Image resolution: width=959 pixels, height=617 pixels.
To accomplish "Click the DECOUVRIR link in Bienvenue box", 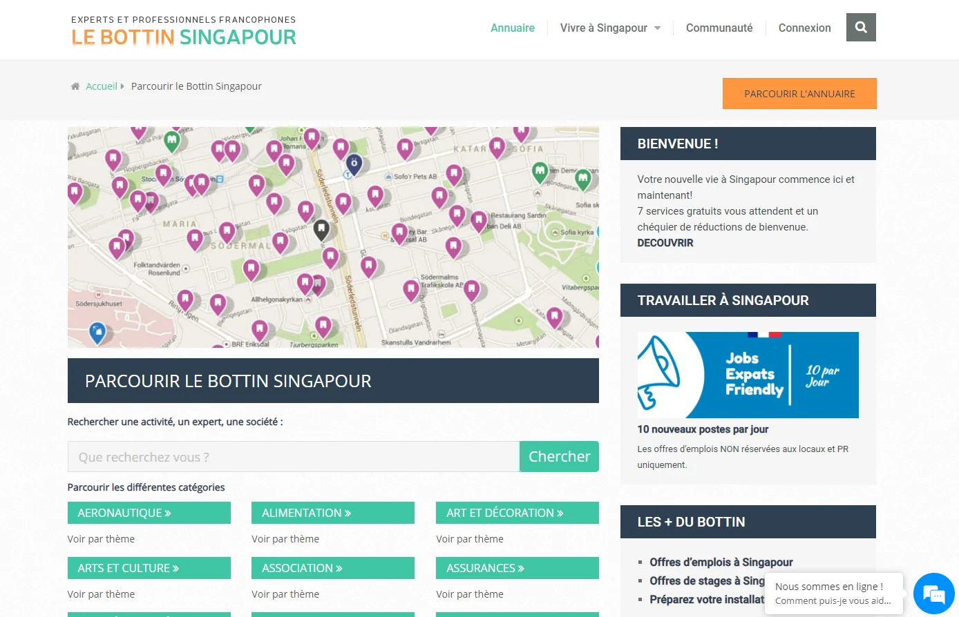I will tap(665, 243).
